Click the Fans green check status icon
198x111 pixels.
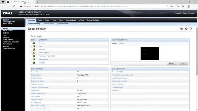[x=34, y=46]
